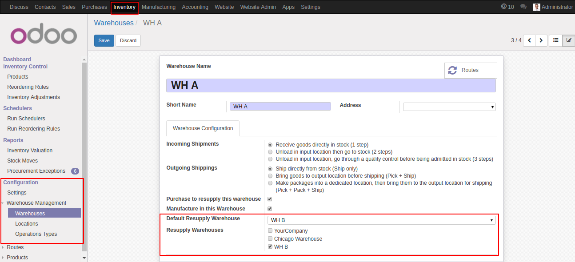The width and height of the screenshot is (575, 262).
Task: Open Discuss menu
Action: point(19,7)
